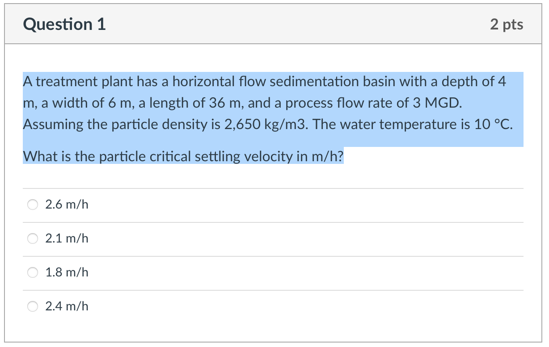Click the 2.4 m/h answer text

pos(67,306)
